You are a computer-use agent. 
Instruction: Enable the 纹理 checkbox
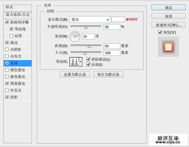[11, 36]
